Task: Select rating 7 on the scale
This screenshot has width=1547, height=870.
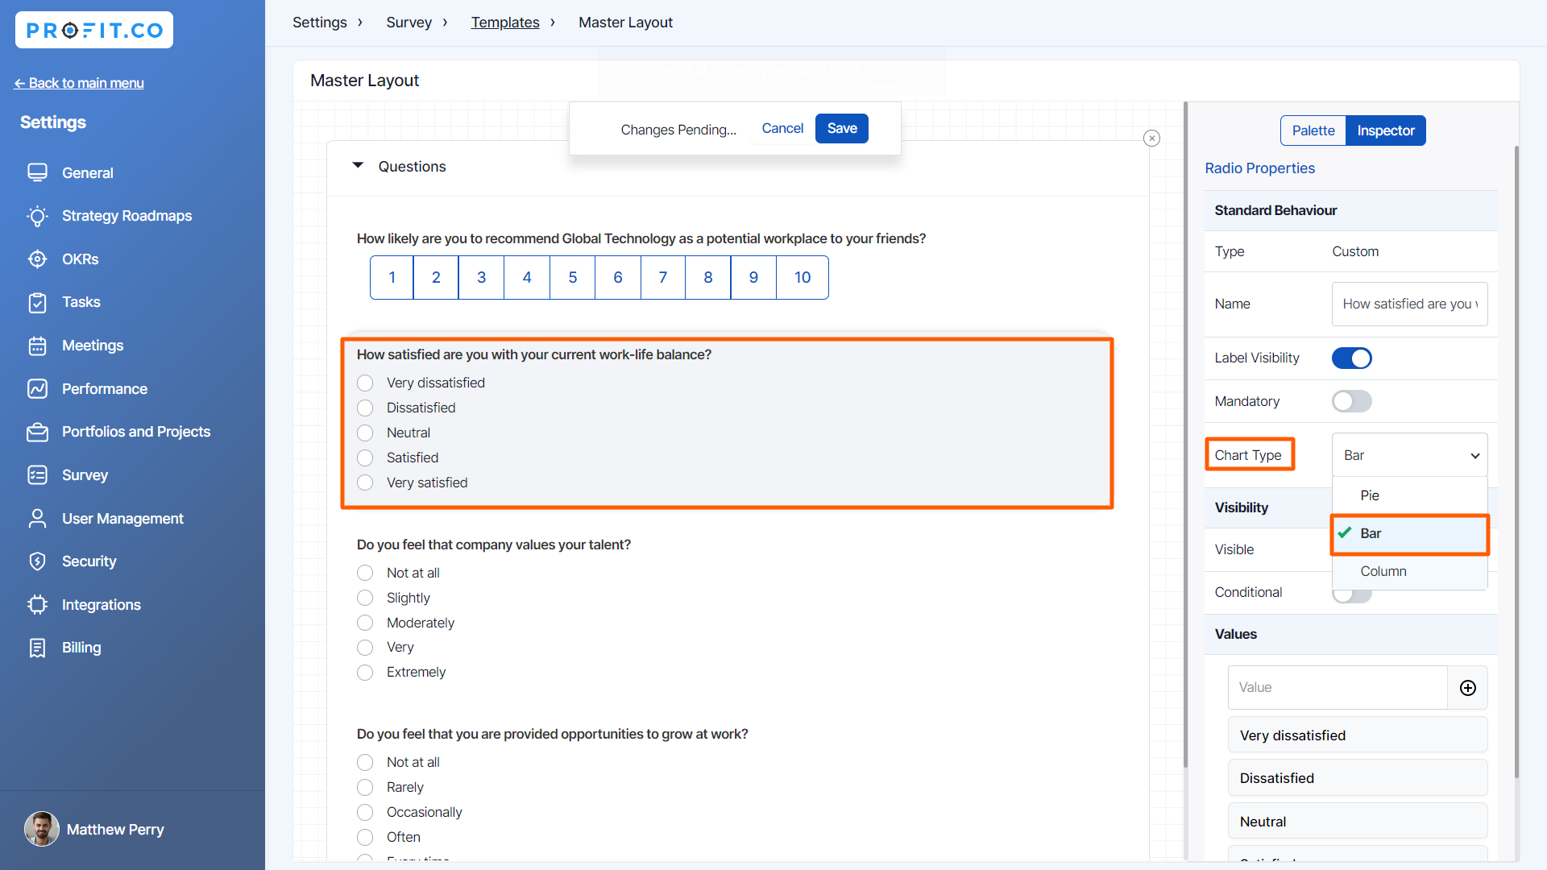Action: click(x=662, y=278)
